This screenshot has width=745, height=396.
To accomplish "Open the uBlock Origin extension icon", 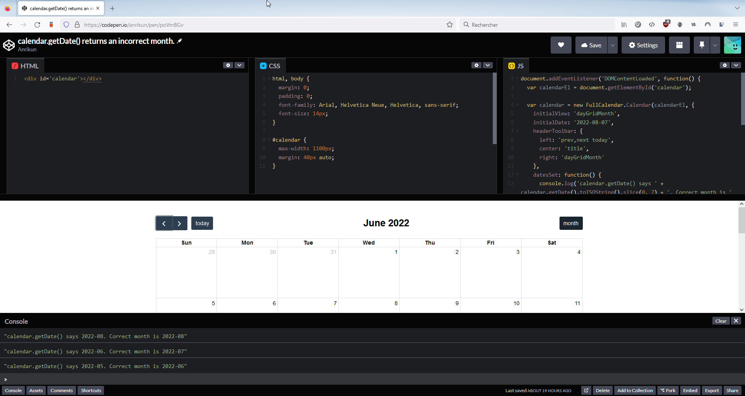I will coord(666,24).
